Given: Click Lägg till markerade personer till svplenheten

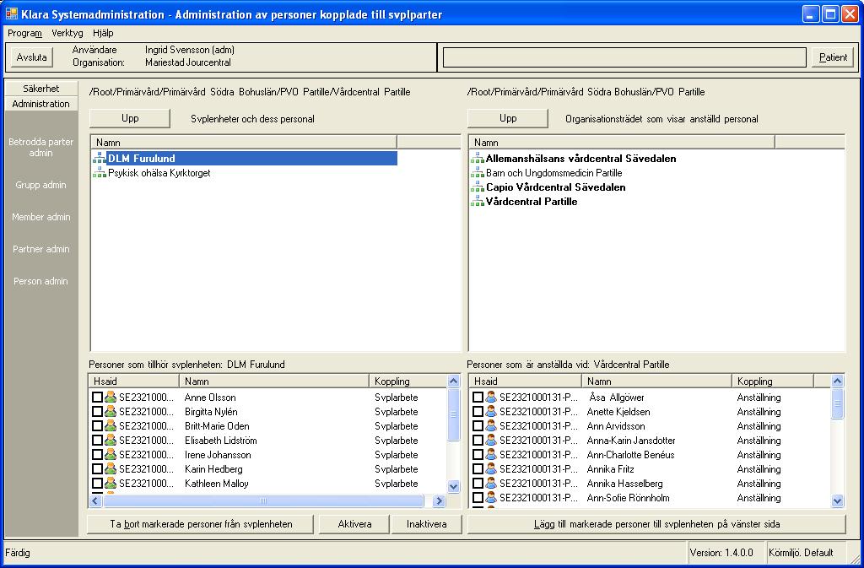Looking at the screenshot, I should pyautogui.click(x=656, y=524).
